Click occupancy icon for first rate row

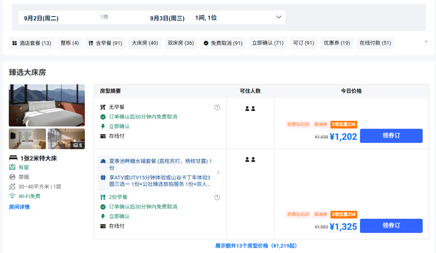point(250,108)
